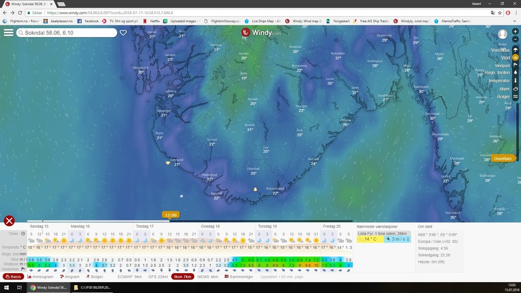The image size is (521, 293).
Task: Select Torsdag 19 day header
Action: coord(267,226)
